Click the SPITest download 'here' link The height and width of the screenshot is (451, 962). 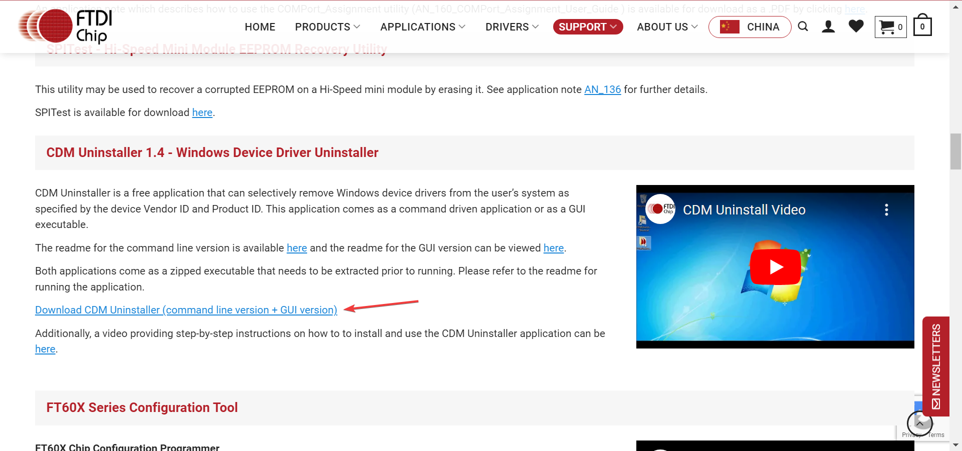coord(202,112)
